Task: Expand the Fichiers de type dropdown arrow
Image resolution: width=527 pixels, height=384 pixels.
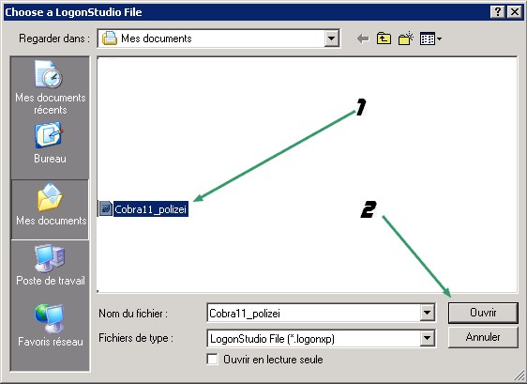Action: [x=427, y=338]
